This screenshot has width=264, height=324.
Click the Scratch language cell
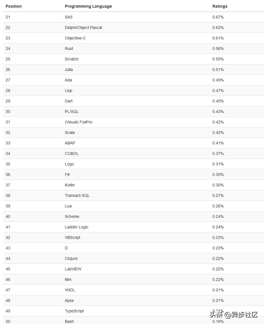point(71,59)
